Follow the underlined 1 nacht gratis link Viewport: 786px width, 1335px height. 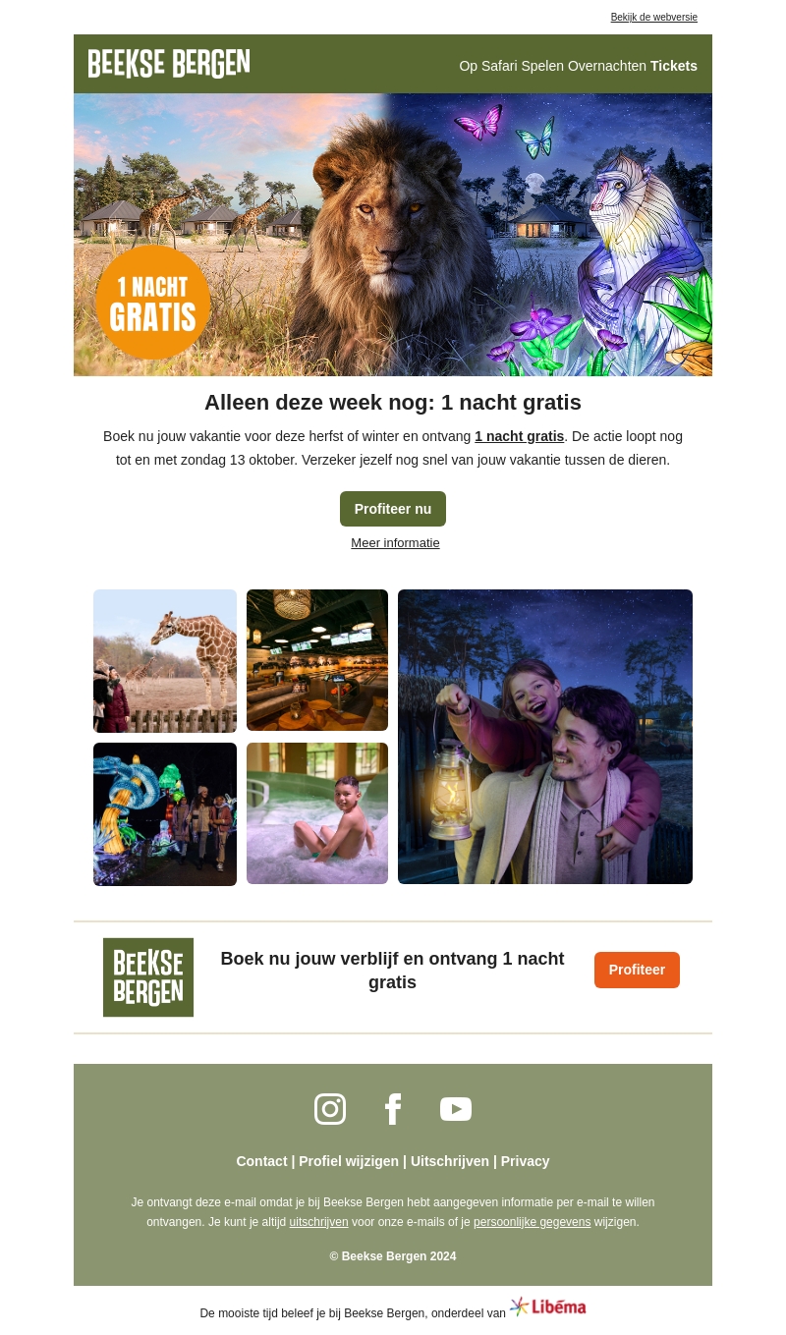tap(520, 436)
